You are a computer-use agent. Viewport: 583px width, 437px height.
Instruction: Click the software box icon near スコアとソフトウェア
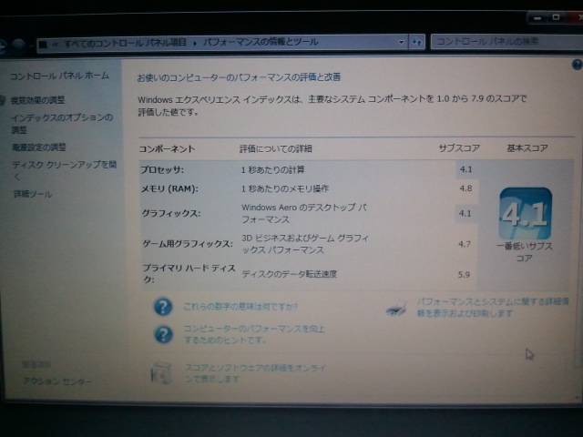pyautogui.click(x=161, y=373)
